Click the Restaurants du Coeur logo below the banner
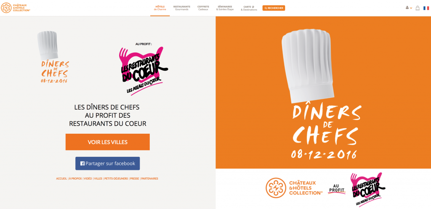431x209 pixels. [x=368, y=190]
